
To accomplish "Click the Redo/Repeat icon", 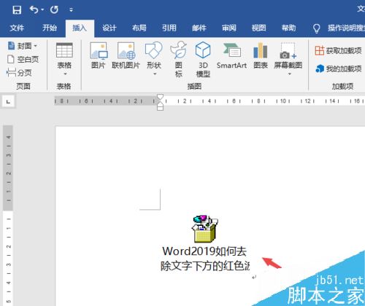I will coord(54,9).
